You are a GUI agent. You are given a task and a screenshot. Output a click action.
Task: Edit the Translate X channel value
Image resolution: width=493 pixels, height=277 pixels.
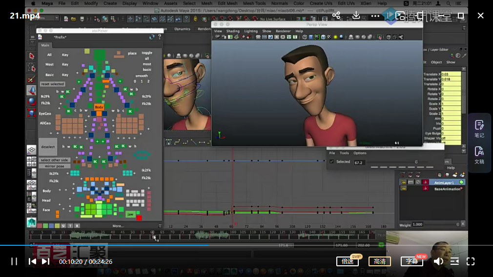[451, 74]
